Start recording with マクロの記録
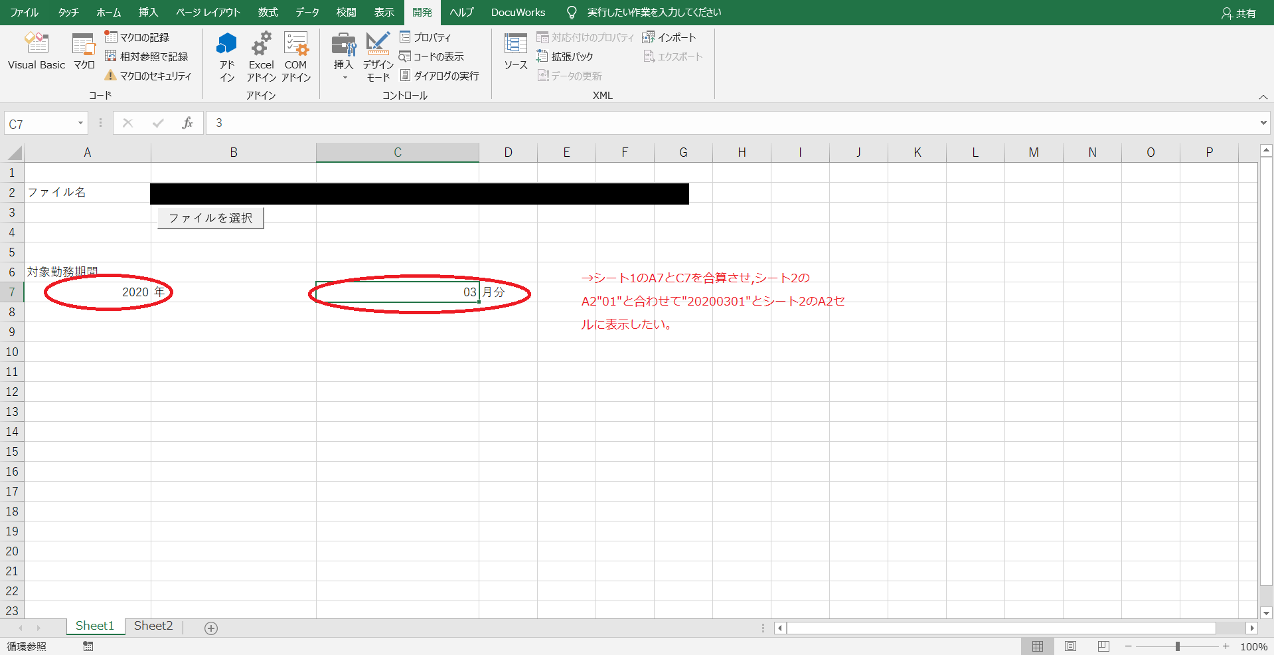Screen dimensions: 1274x655 click(x=137, y=37)
